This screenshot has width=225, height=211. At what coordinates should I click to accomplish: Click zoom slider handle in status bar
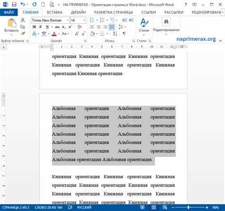pos(188,207)
